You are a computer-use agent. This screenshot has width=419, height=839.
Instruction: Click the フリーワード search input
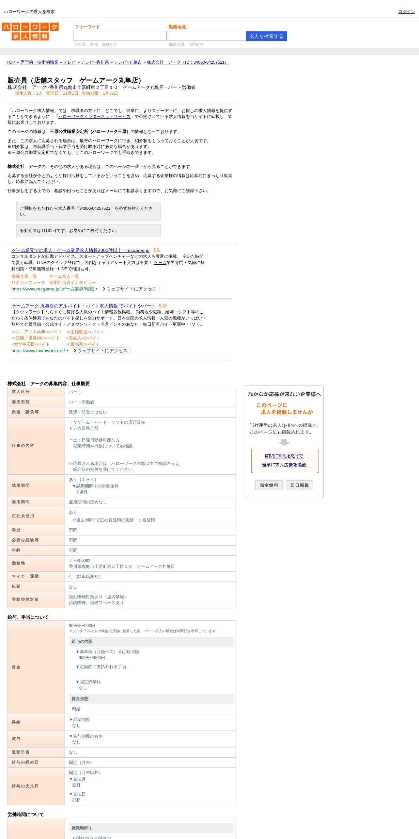click(x=120, y=36)
